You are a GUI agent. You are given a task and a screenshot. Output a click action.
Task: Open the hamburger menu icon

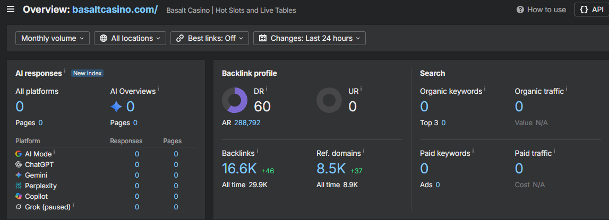pyautogui.click(x=11, y=10)
